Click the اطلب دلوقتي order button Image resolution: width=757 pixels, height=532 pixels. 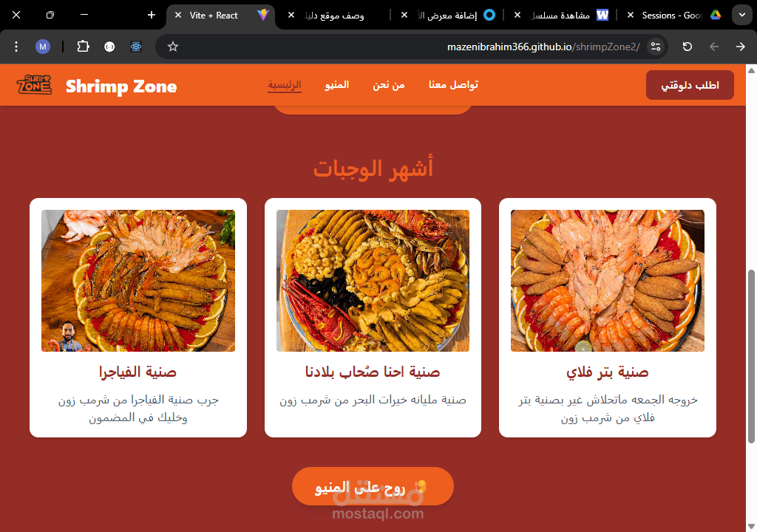(x=690, y=85)
